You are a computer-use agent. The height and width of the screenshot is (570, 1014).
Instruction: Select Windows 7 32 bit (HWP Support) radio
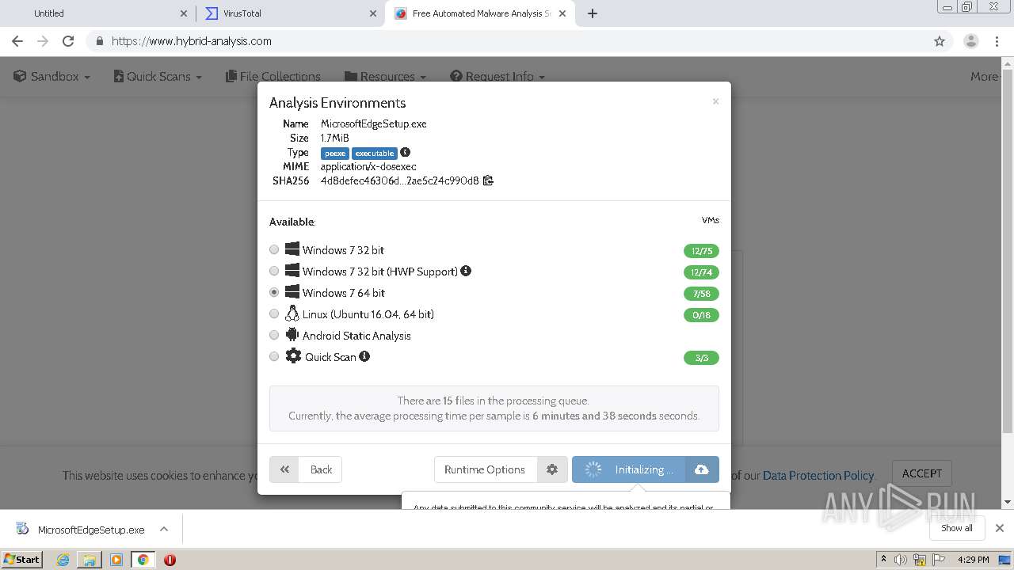pyautogui.click(x=274, y=271)
